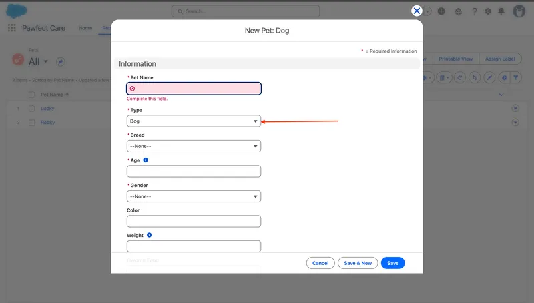Image resolution: width=534 pixels, height=303 pixels.
Task: Switch to the Home tab
Action: click(x=85, y=28)
